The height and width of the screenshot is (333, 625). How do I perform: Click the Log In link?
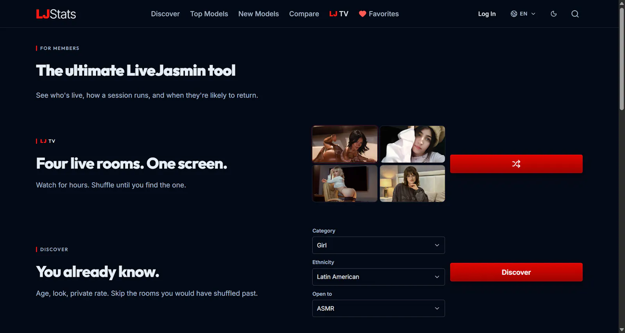pyautogui.click(x=487, y=14)
